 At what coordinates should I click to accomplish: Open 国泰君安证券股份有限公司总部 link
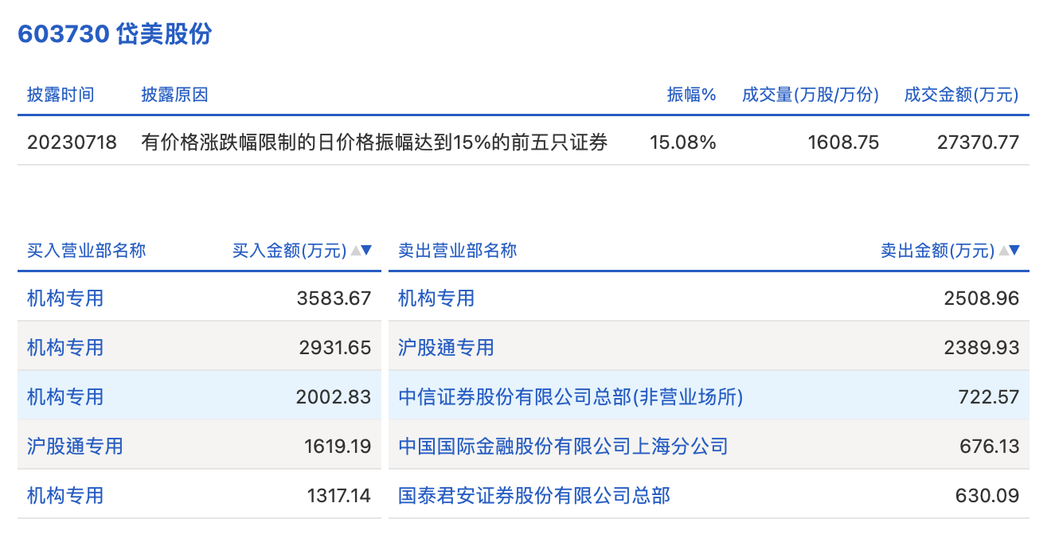click(534, 496)
